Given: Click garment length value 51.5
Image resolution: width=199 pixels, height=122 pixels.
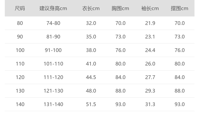Looking at the screenshot, I should point(91,104).
